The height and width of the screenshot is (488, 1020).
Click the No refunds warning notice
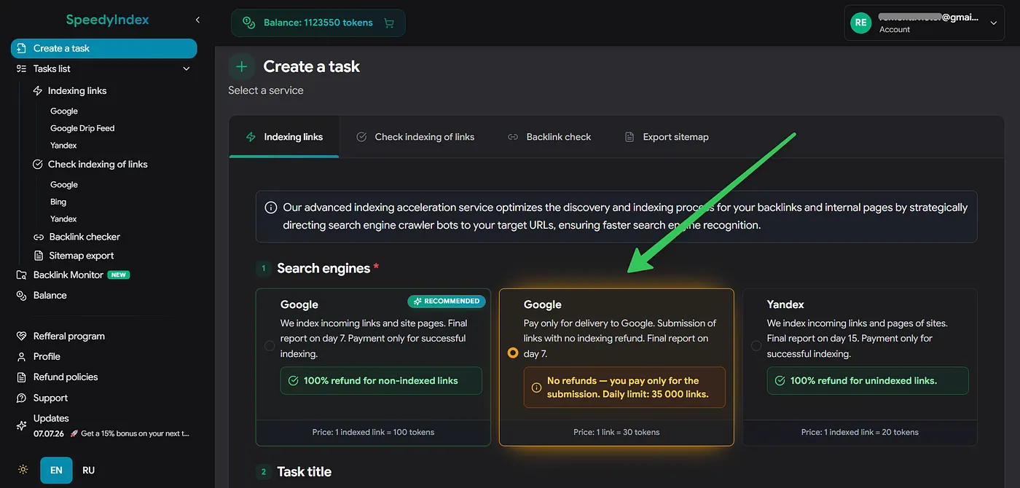[x=624, y=387]
